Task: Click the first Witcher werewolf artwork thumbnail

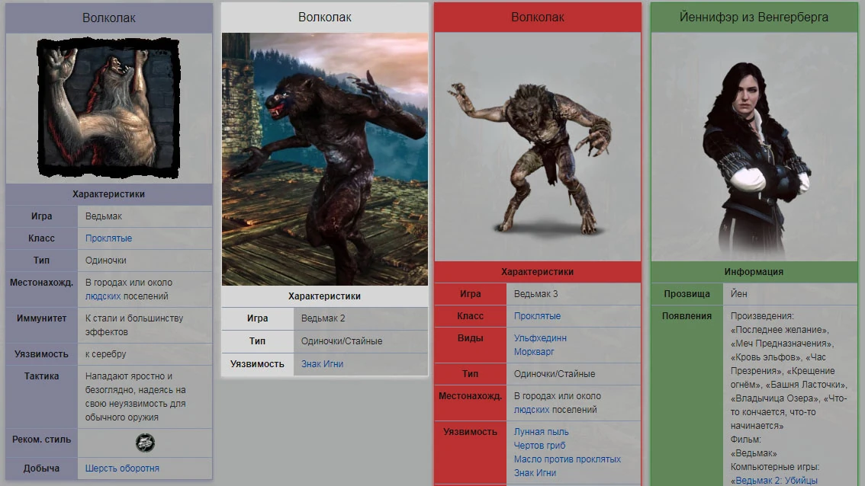Action: click(x=108, y=108)
